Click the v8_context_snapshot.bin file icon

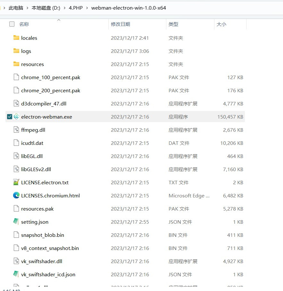16,248
